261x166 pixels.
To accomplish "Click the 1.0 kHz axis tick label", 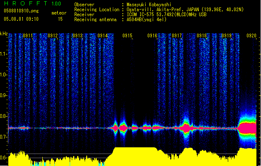I will coord(3,75).
